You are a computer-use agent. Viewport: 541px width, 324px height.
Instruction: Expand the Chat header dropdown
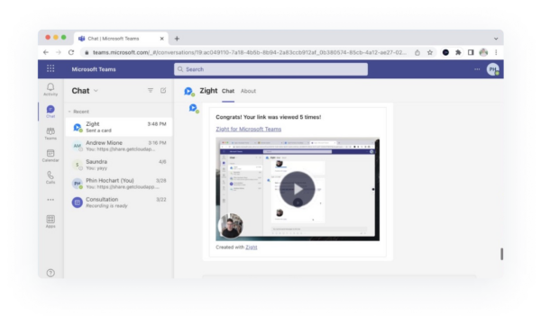[96, 91]
